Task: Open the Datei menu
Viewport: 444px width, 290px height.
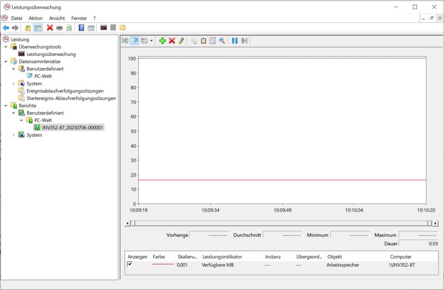Action: [x=17, y=18]
